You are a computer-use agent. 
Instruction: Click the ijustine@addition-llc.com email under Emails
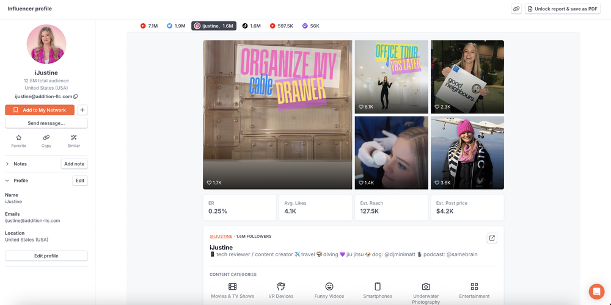click(x=32, y=221)
